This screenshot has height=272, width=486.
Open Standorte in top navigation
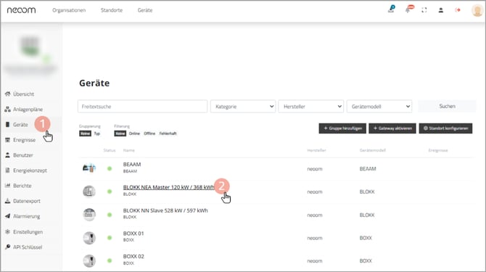pos(112,10)
